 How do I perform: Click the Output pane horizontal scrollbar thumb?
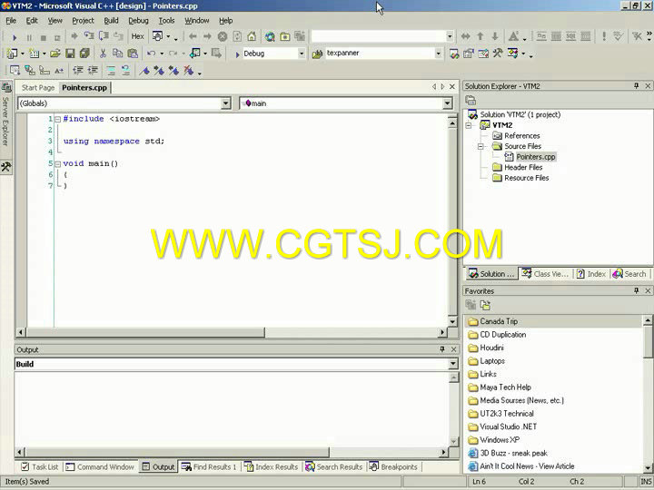[x=177, y=452]
